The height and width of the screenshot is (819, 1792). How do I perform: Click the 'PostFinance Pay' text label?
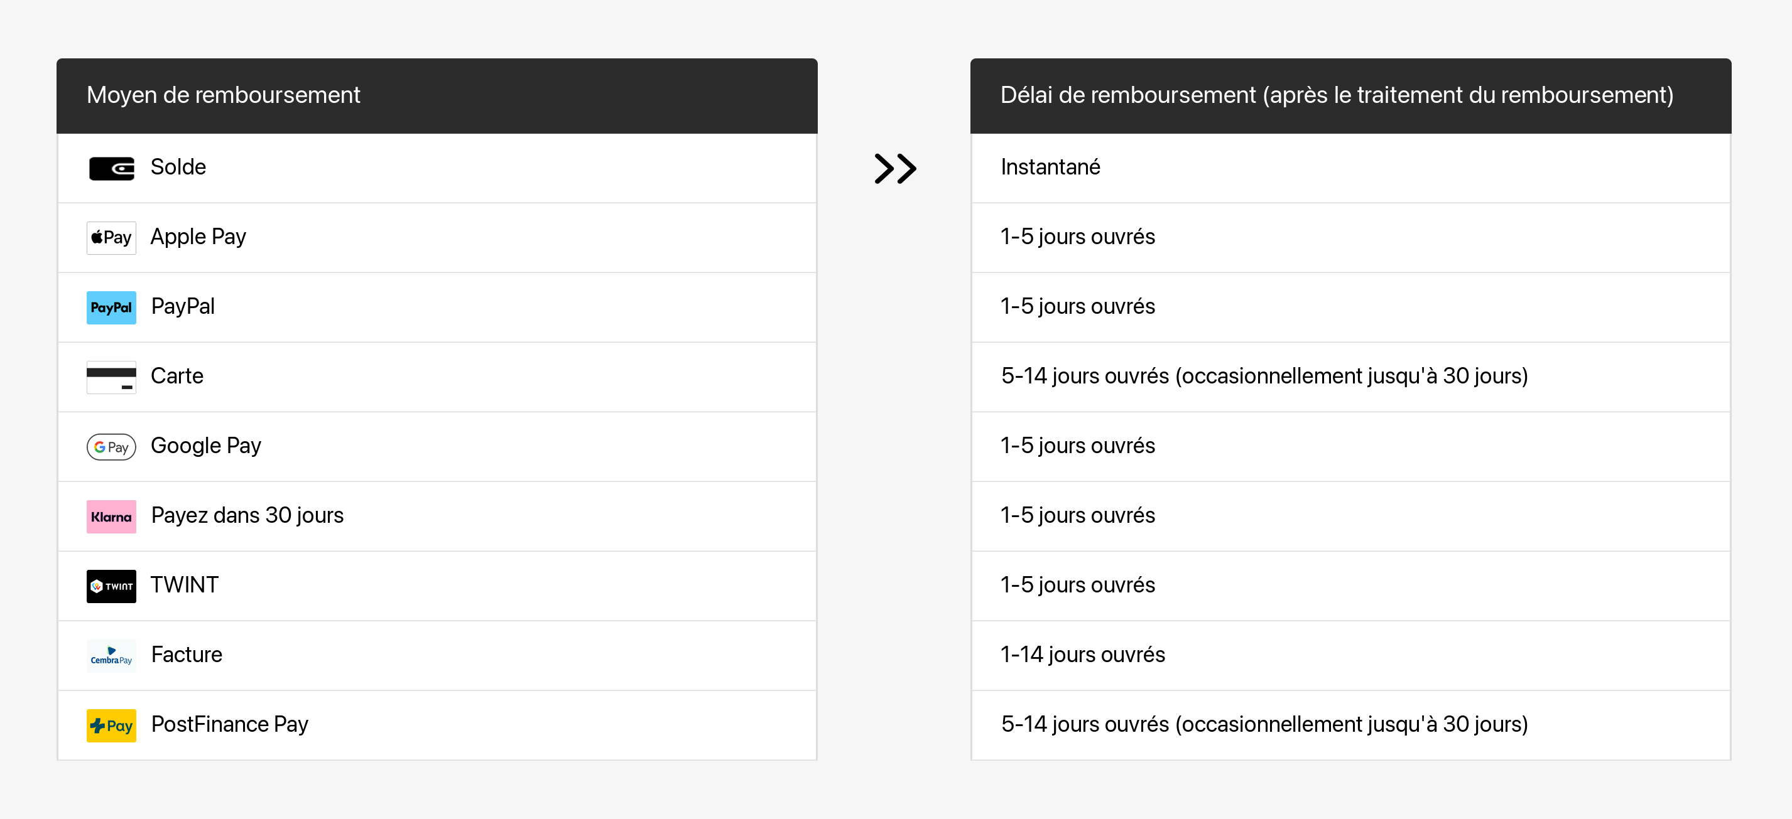(x=229, y=724)
